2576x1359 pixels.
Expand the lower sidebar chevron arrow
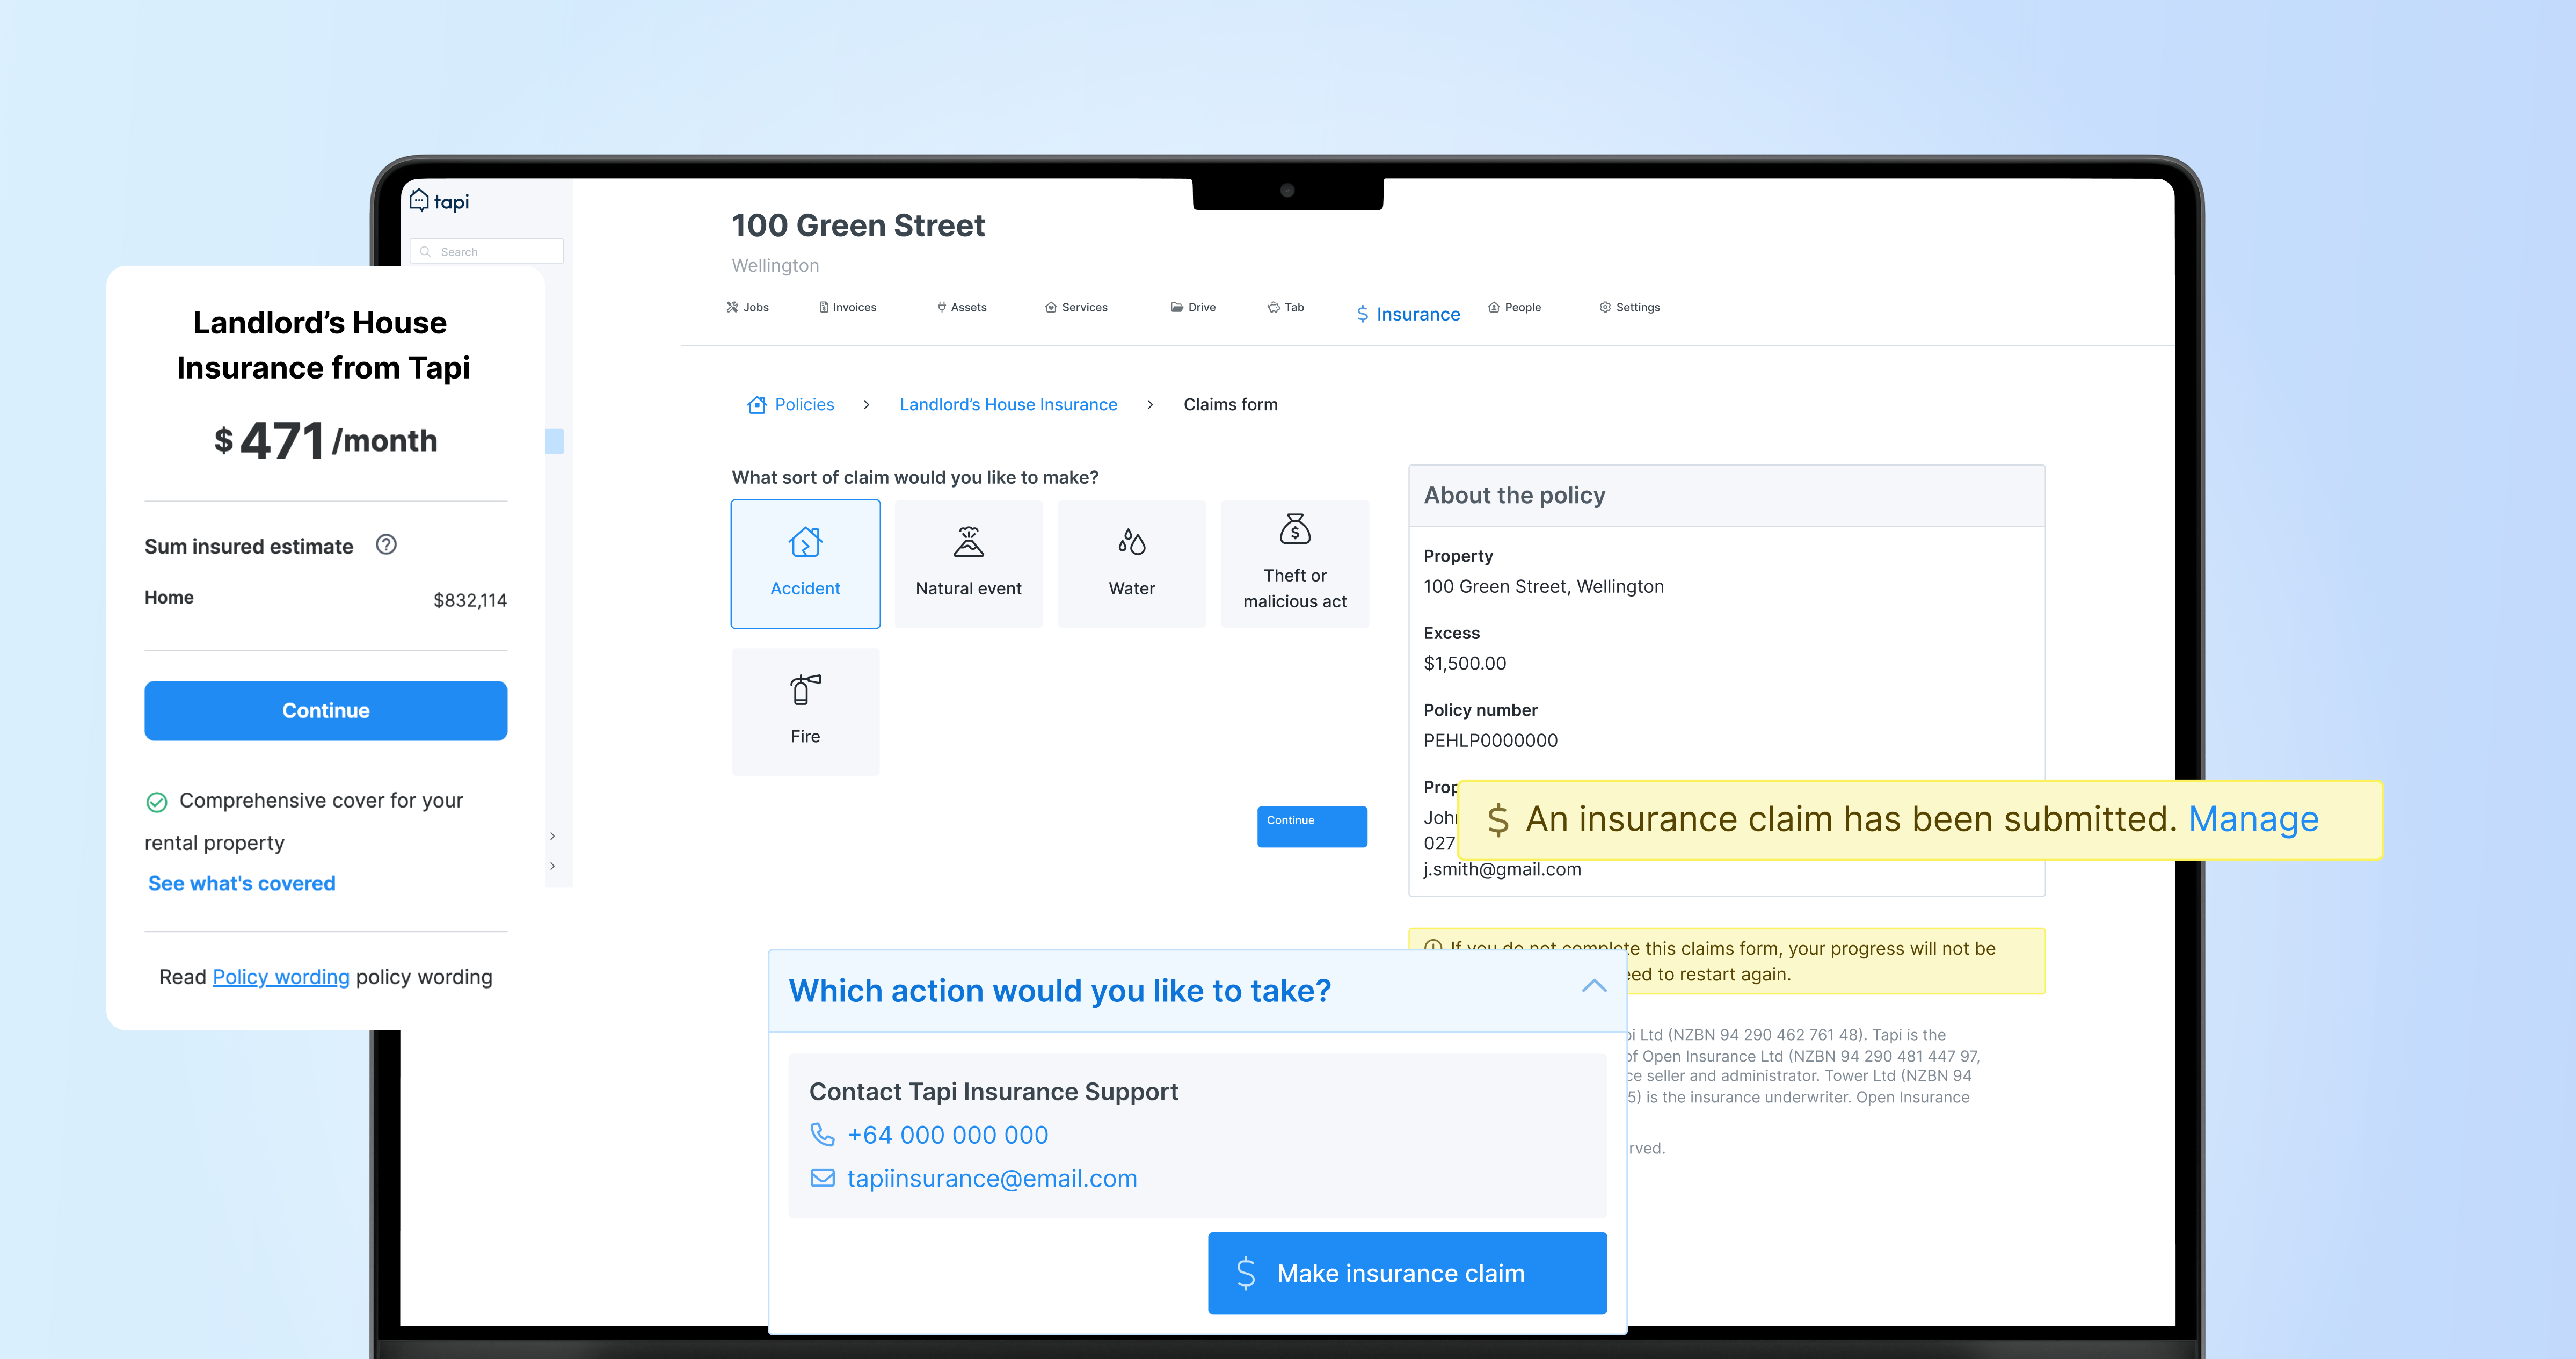(552, 866)
